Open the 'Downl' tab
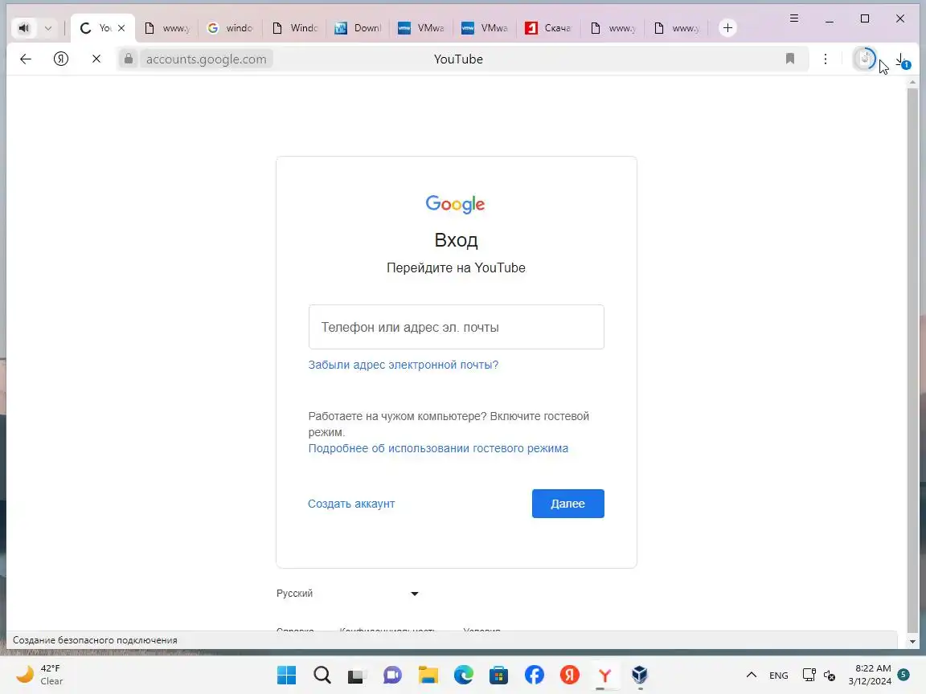926x694 pixels. tap(358, 28)
